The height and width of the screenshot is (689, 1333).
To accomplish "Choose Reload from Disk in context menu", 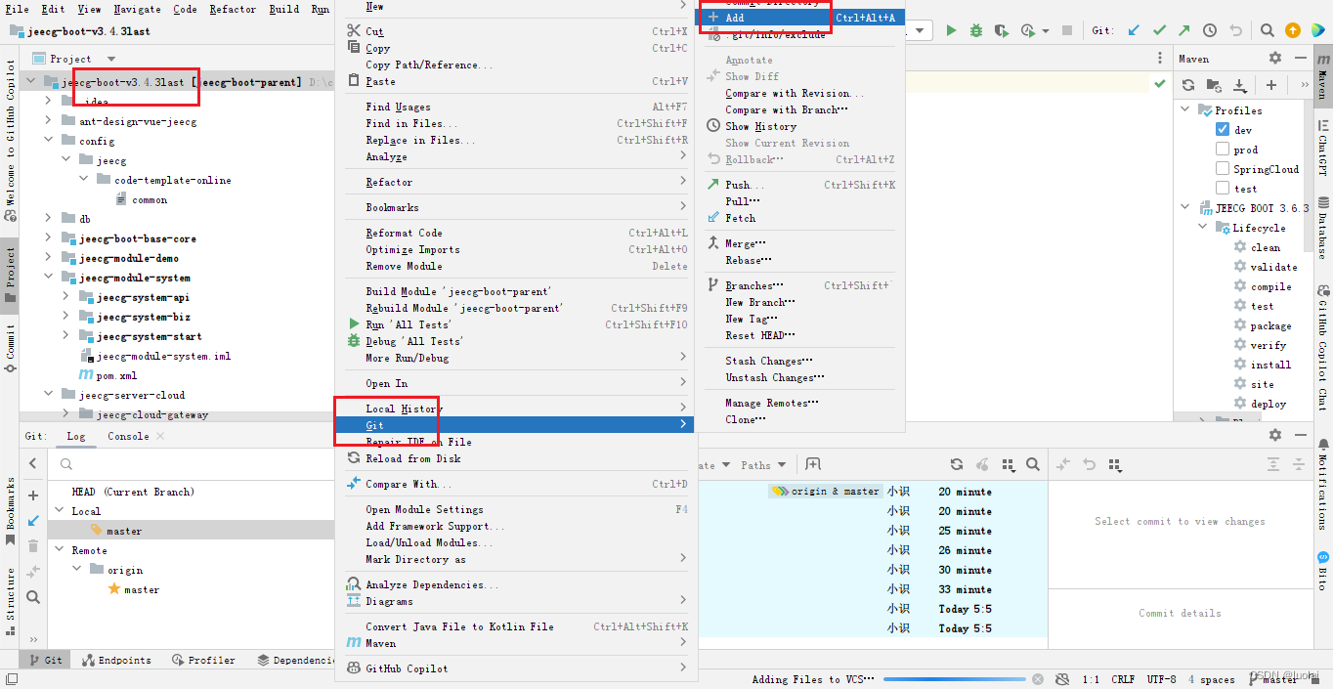I will point(515,458).
